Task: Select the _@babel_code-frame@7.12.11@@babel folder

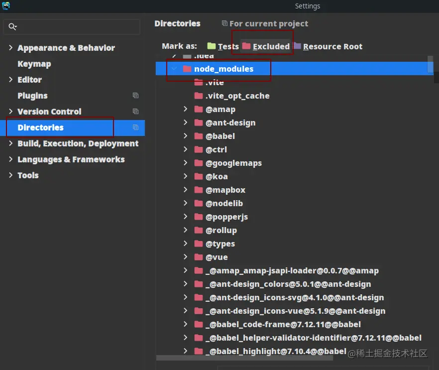Action: (283, 324)
